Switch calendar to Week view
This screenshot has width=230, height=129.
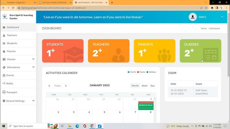pos(145,86)
